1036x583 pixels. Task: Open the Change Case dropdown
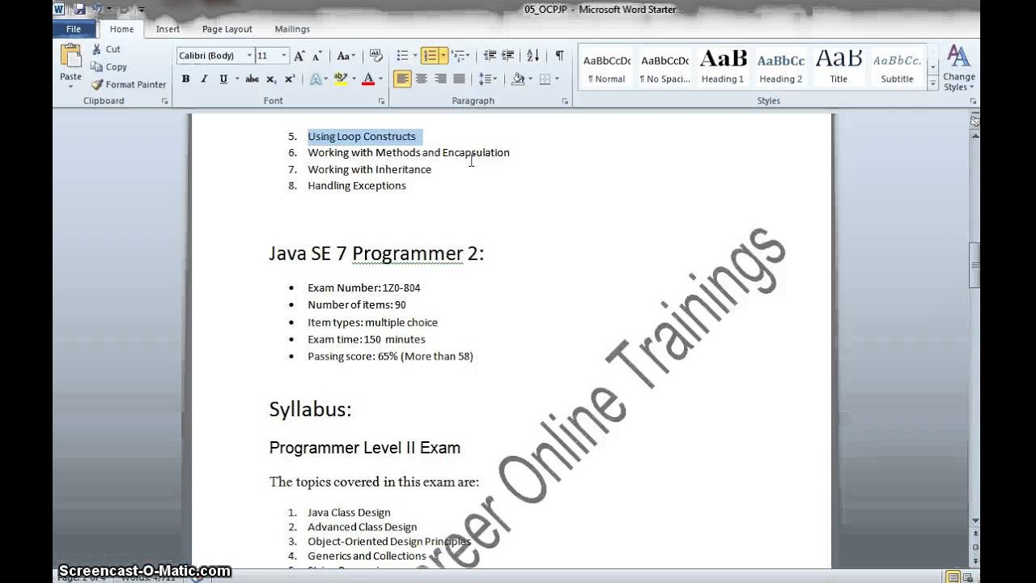pyautogui.click(x=346, y=56)
